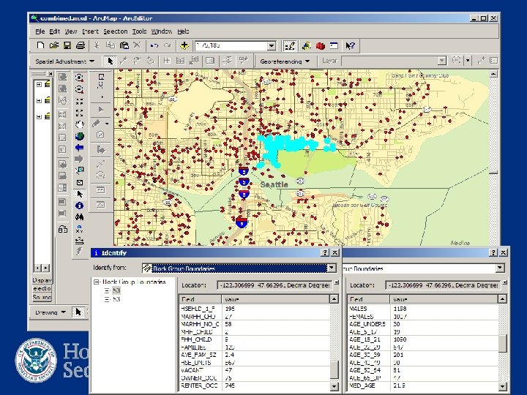The width and height of the screenshot is (527, 395).
Task: Open the Selection menu
Action: [x=115, y=31]
